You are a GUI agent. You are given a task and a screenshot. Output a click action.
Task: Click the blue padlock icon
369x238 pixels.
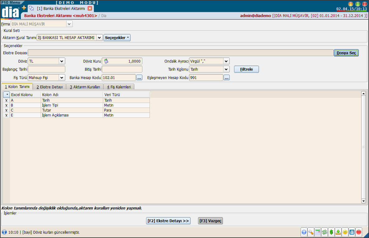pyautogui.click(x=352, y=232)
